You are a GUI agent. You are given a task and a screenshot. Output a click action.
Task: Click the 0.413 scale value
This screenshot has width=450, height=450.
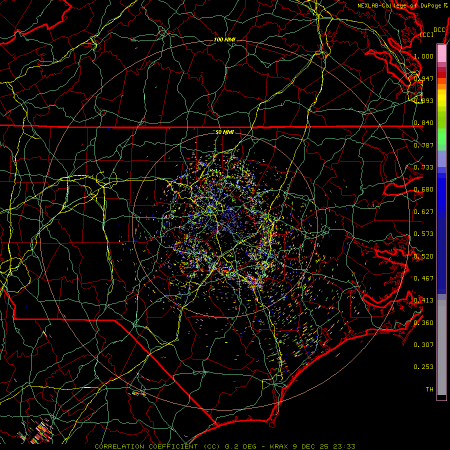click(x=423, y=300)
